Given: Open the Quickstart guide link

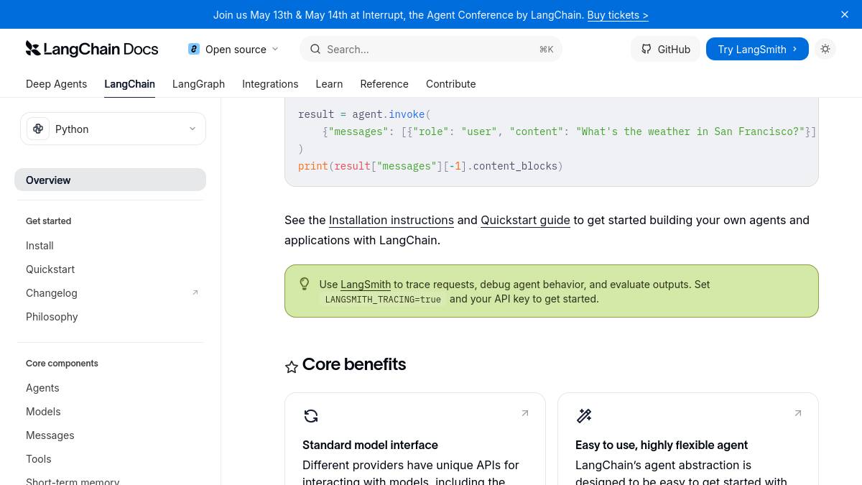Looking at the screenshot, I should pos(525,220).
